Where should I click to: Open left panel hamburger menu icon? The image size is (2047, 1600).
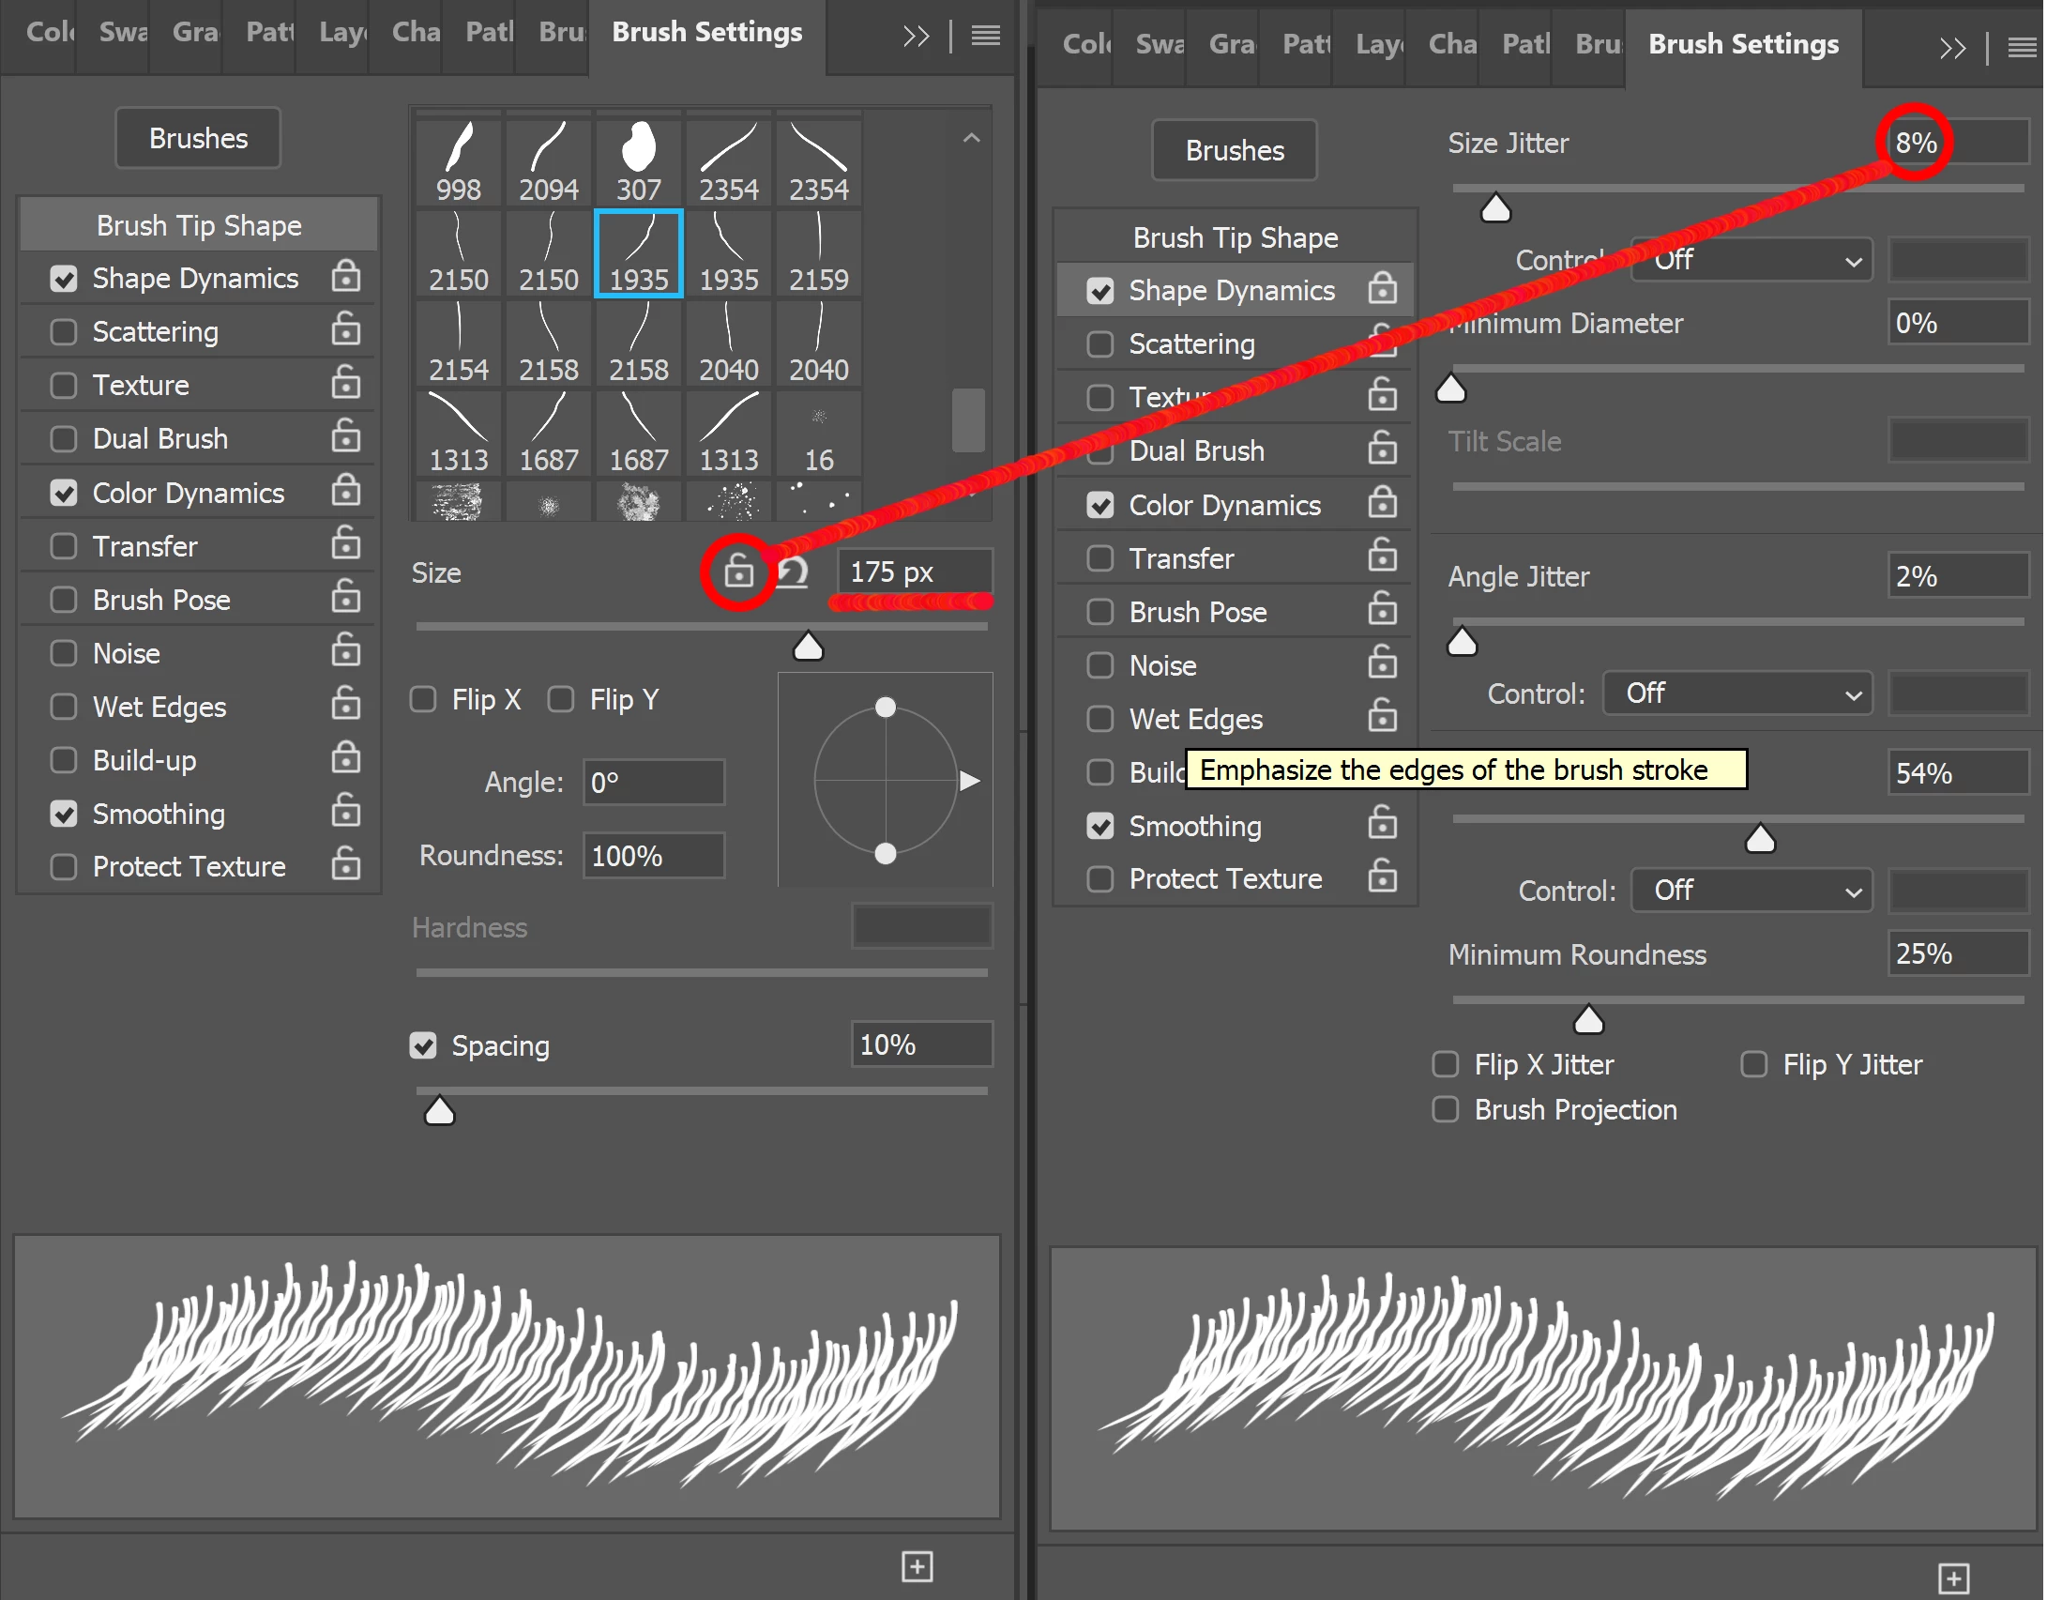coord(985,36)
